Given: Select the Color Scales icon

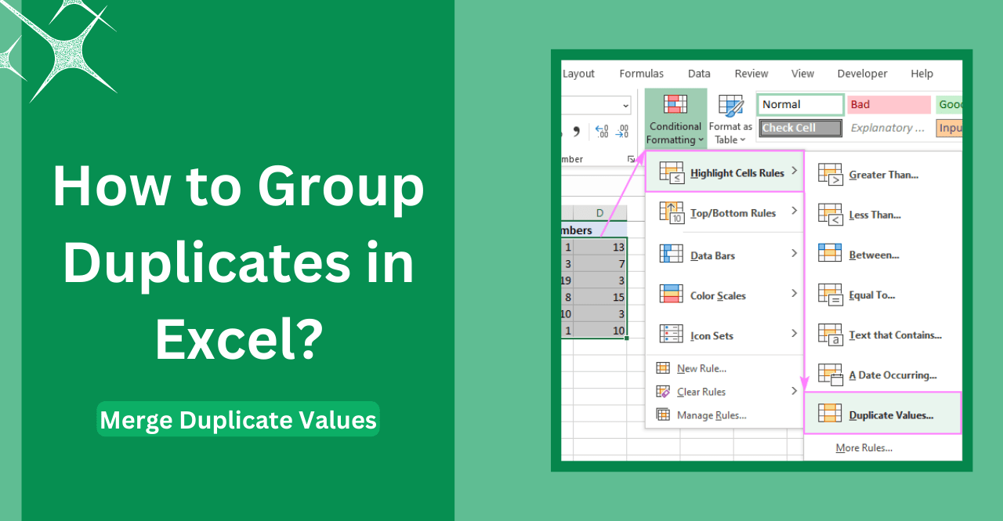Looking at the screenshot, I should click(671, 293).
